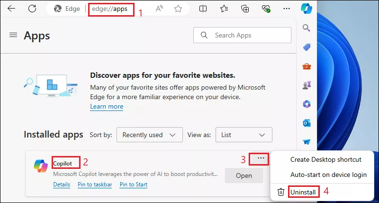Click the Installed apps heading
This screenshot has width=379, height=203.
pos(54,135)
